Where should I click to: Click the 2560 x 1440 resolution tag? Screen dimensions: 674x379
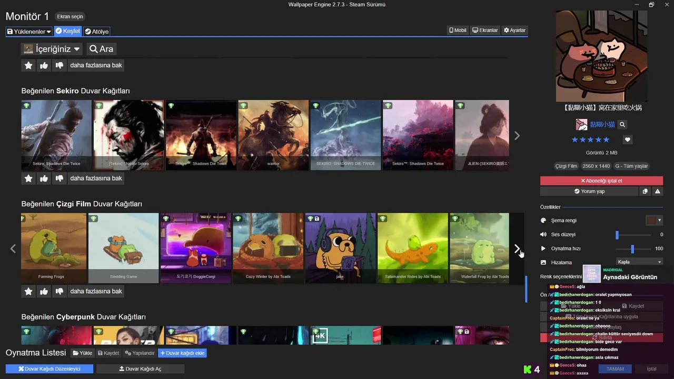(x=596, y=166)
